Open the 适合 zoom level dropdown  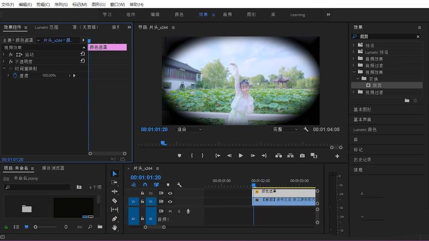click(x=189, y=129)
